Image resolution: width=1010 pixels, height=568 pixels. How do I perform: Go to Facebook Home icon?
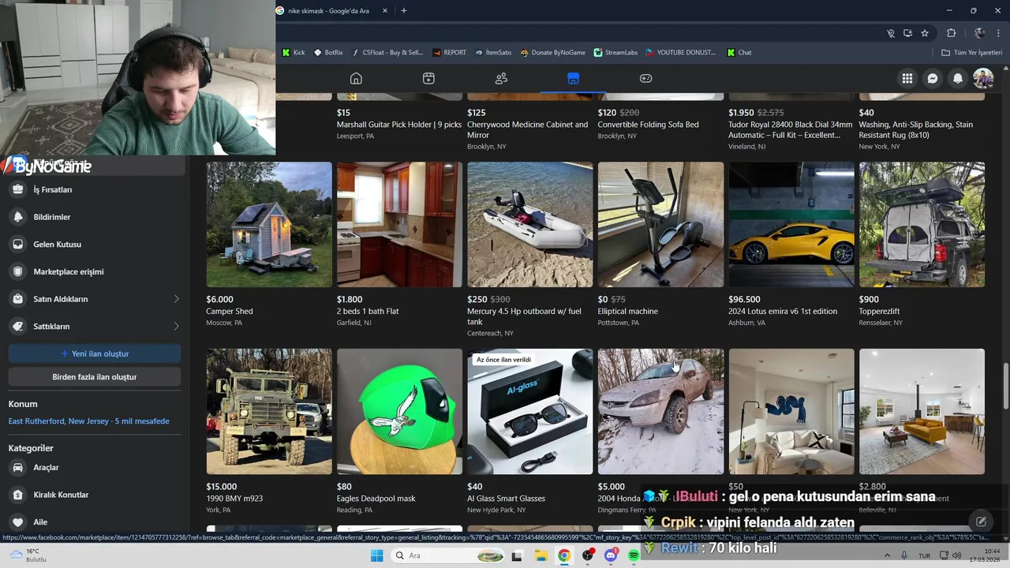356,78
